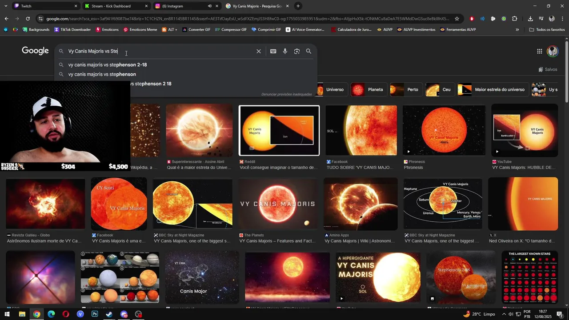This screenshot has height=320, width=569.
Task: Open the Ferramentas AUVP bookmark
Action: click(458, 30)
